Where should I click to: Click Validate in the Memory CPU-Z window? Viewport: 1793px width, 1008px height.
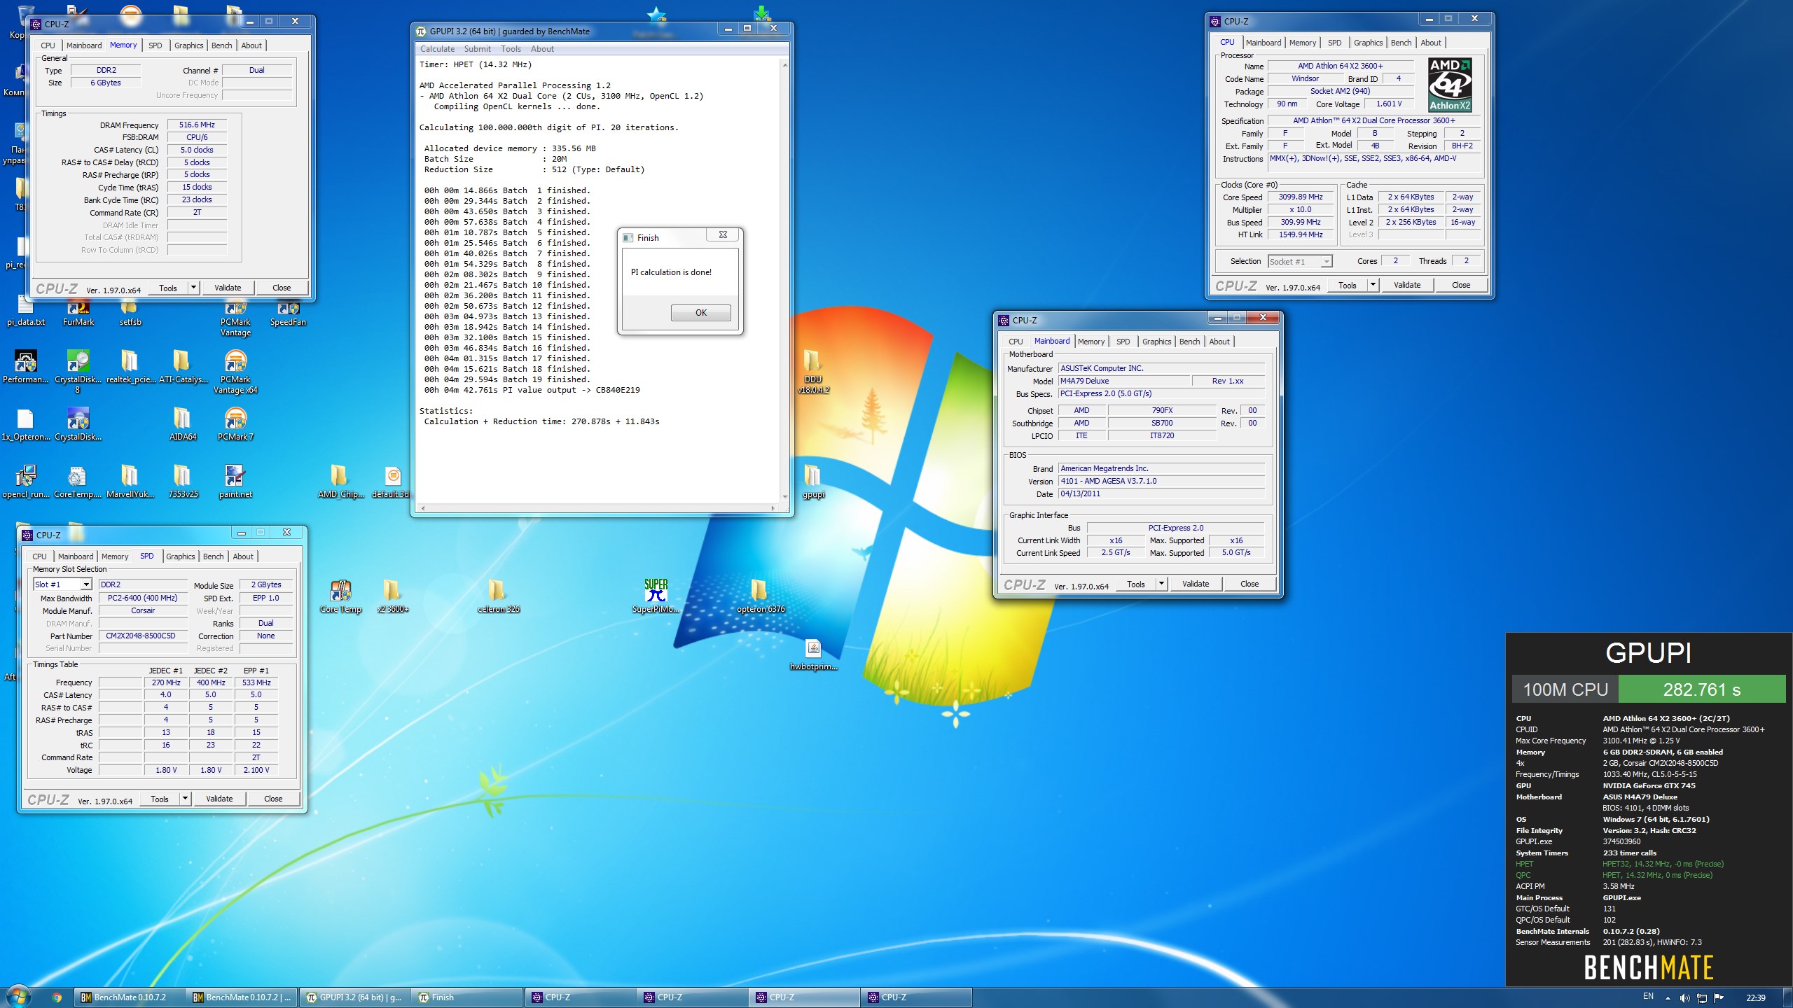pyautogui.click(x=228, y=288)
